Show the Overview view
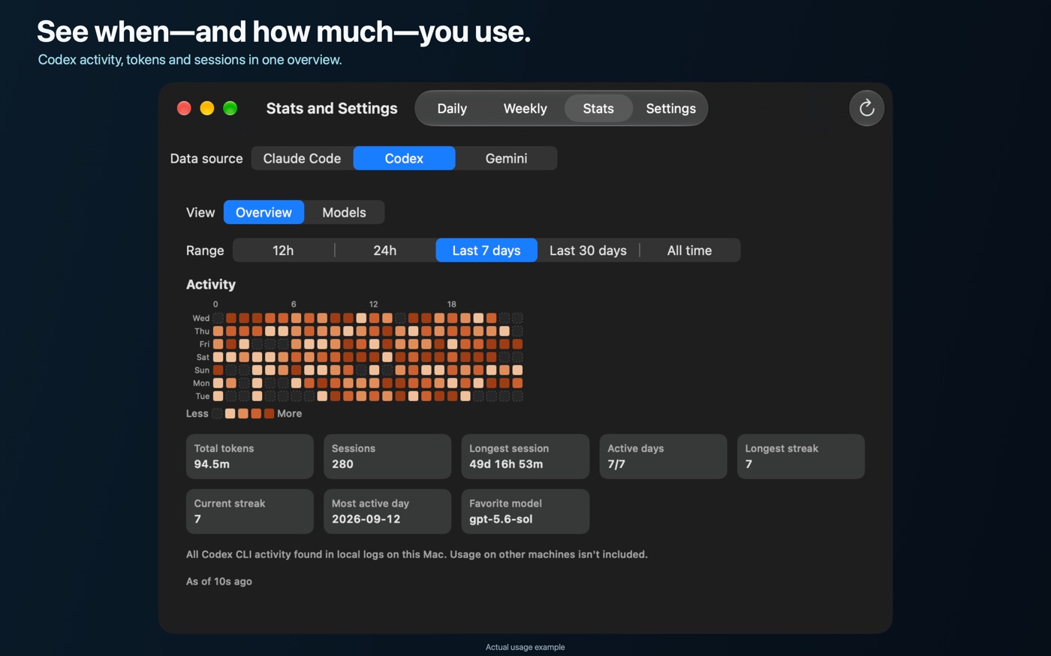This screenshot has width=1051, height=656. point(264,212)
